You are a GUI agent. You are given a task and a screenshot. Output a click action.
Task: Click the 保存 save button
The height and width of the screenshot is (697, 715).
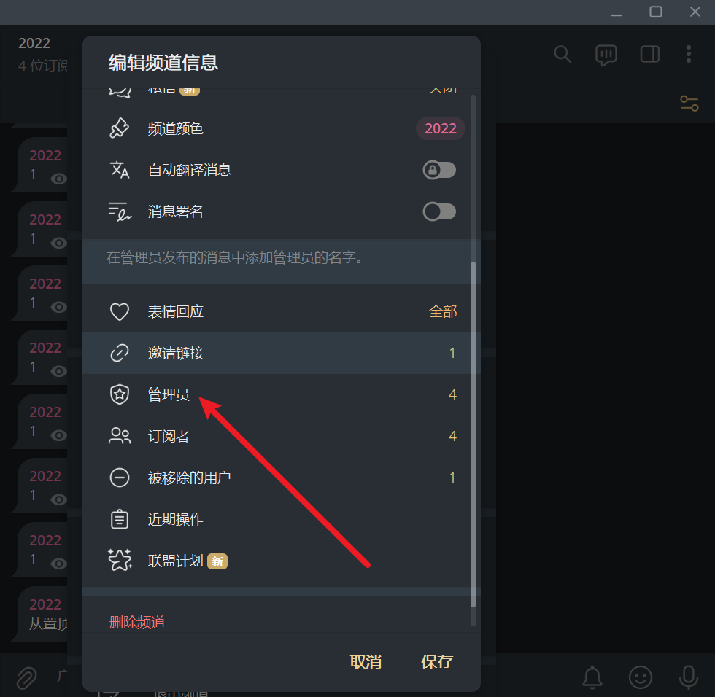437,662
